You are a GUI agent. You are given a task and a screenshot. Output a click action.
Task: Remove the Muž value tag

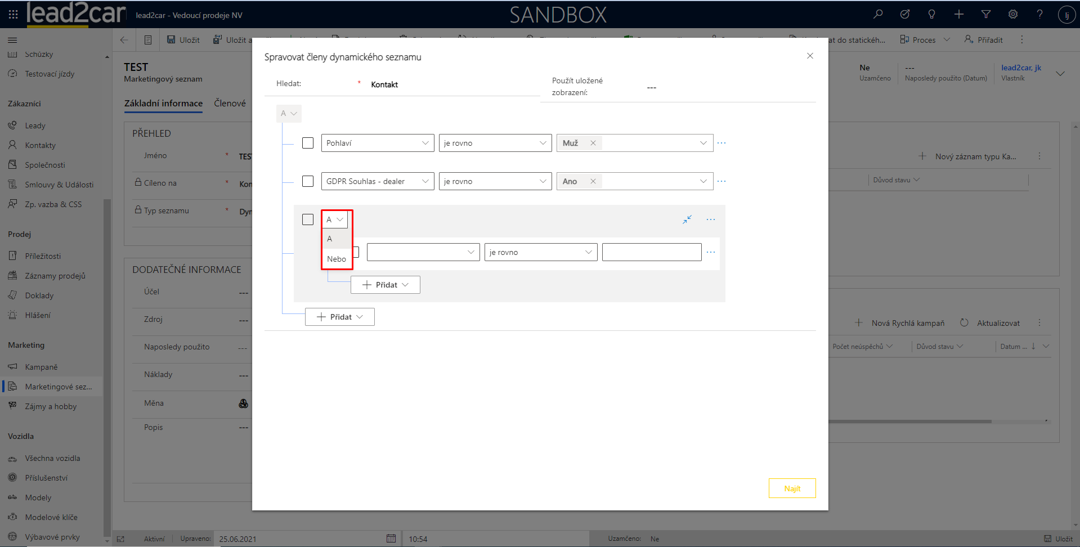click(x=593, y=143)
